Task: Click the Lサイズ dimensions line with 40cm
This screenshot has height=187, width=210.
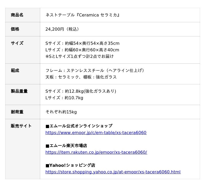Action: [82, 50]
